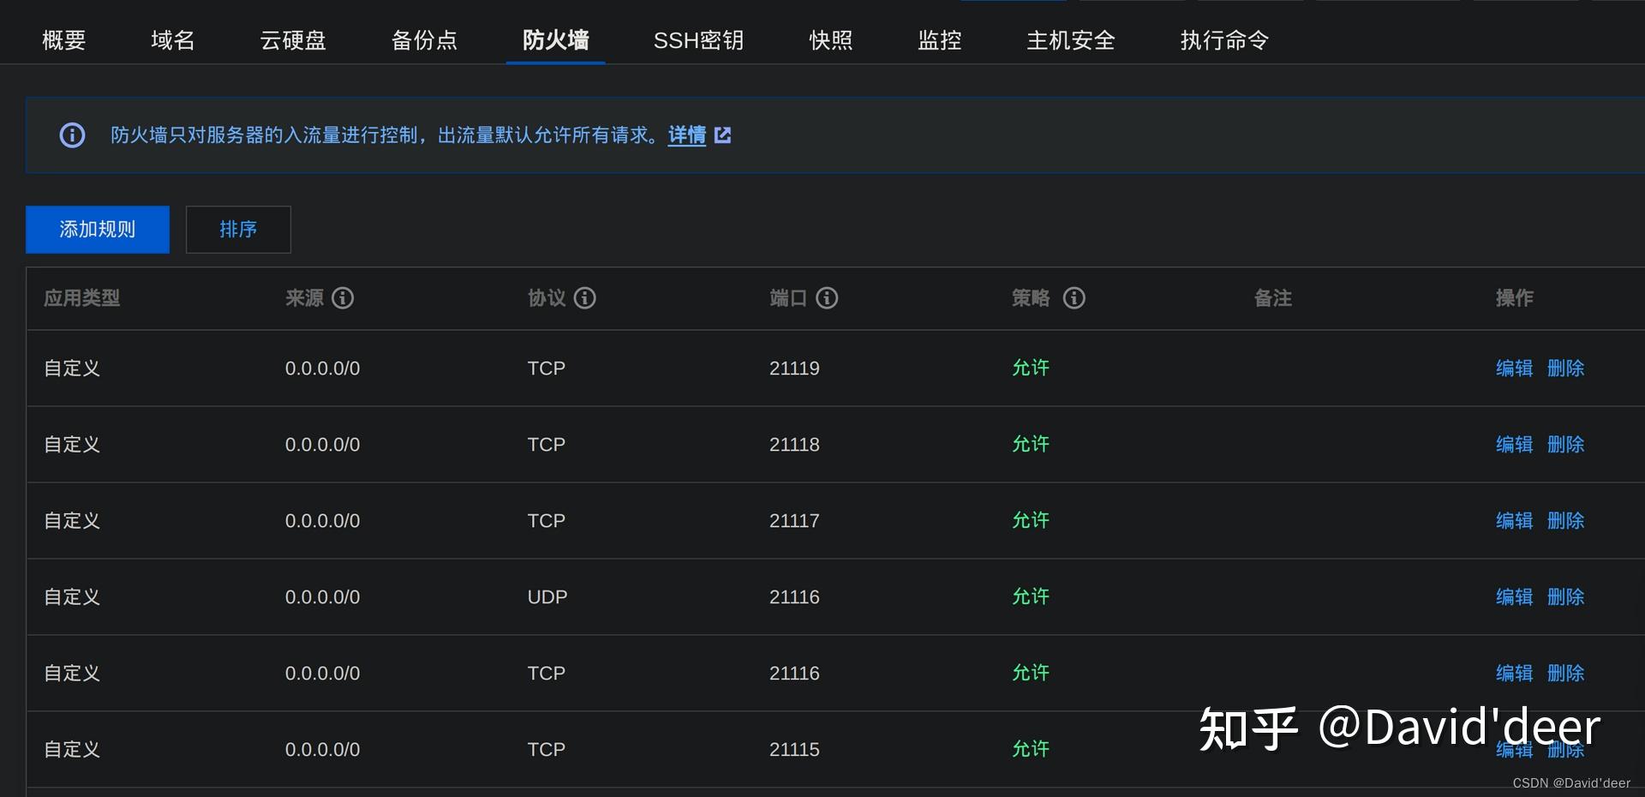
Task: Open the 云硬盘 tab
Action: 293,40
